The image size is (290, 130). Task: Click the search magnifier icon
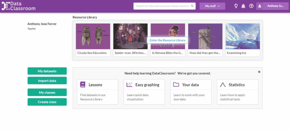[x=192, y=6]
